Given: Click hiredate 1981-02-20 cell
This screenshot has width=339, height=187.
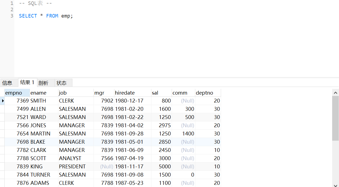Looking at the screenshot, I should pos(133,109).
